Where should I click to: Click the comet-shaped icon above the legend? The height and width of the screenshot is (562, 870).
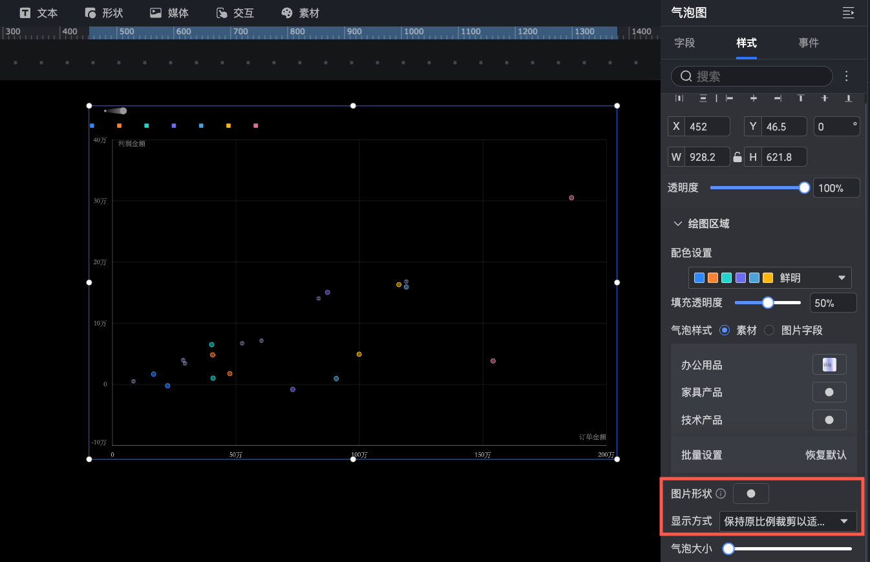coord(116,111)
